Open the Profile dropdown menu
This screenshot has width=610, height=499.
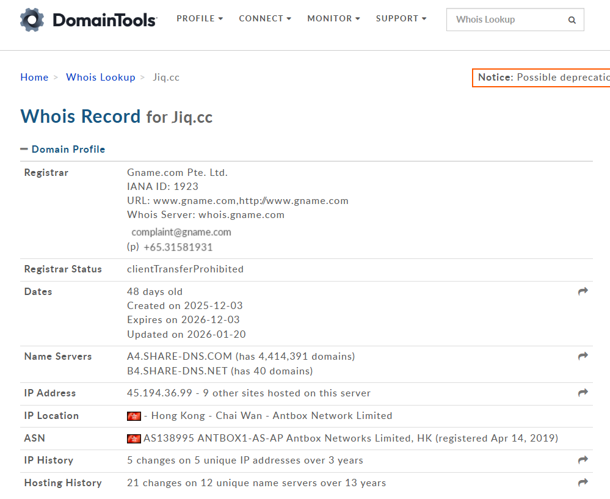[x=200, y=19]
